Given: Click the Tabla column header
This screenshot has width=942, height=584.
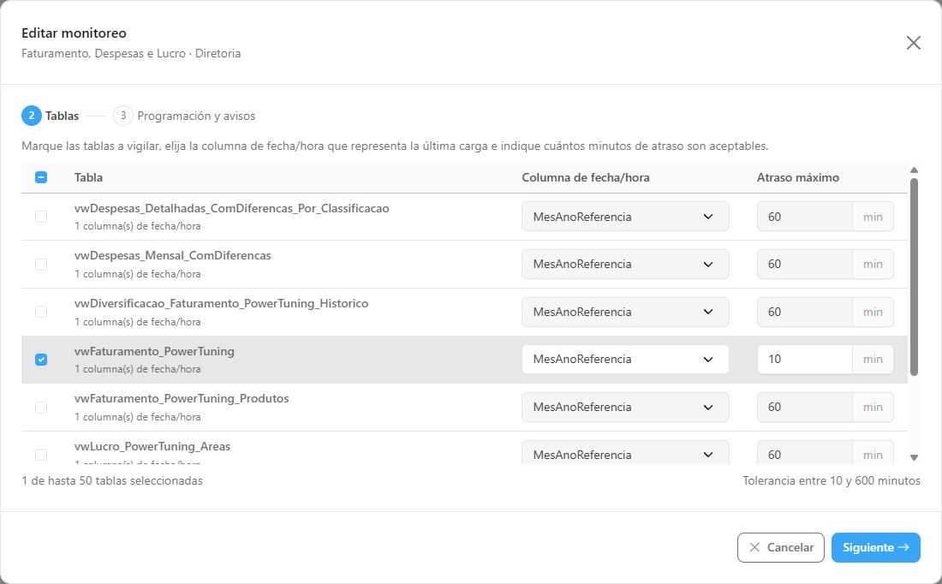Looking at the screenshot, I should pos(88,177).
